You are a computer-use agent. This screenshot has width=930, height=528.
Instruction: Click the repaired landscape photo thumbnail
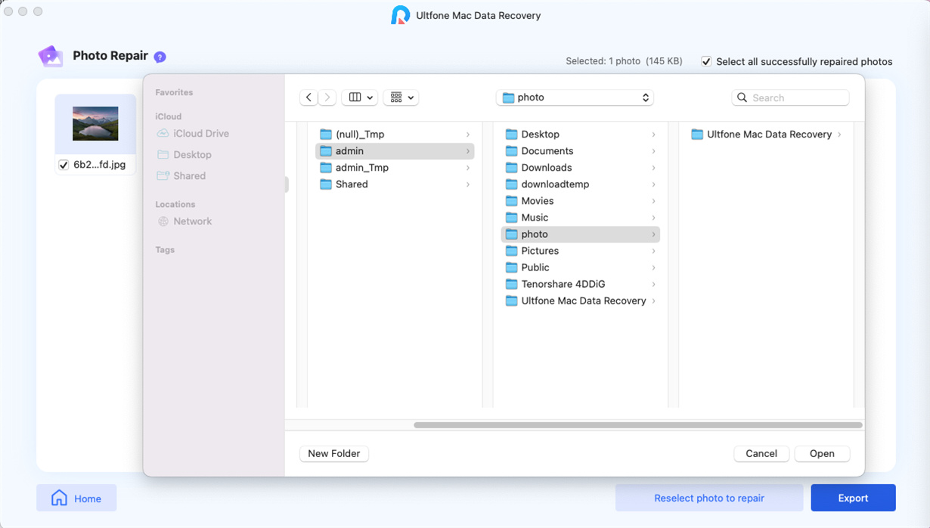point(95,124)
